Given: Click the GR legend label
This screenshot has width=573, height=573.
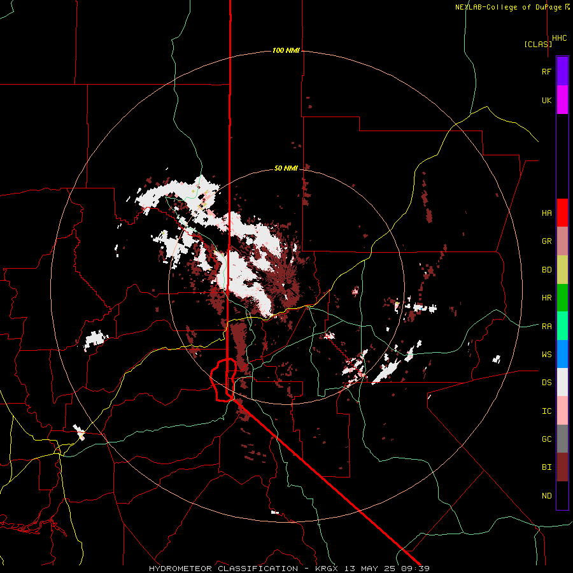Looking at the screenshot, I should [546, 241].
